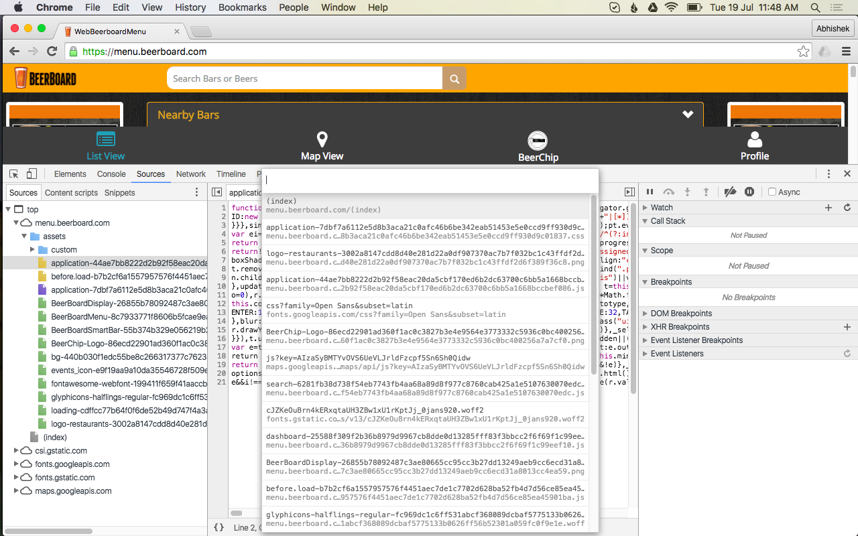
Task: Click the BeerBoard logo
Action: (x=46, y=78)
